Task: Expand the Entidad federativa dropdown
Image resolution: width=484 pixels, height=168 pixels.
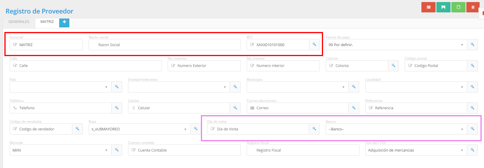Action: click(179, 87)
